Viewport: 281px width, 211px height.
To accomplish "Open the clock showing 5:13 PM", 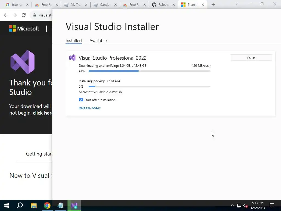I will (x=258, y=206).
